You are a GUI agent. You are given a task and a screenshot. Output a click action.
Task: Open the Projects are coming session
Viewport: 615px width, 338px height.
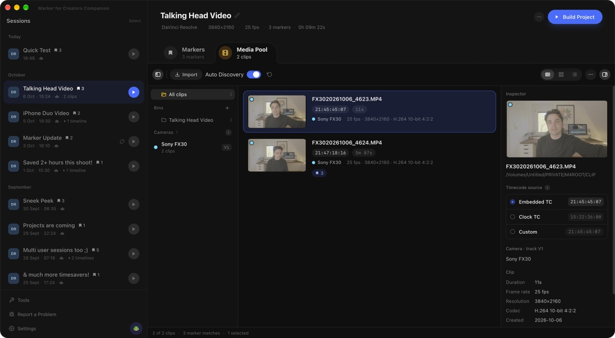(73, 229)
